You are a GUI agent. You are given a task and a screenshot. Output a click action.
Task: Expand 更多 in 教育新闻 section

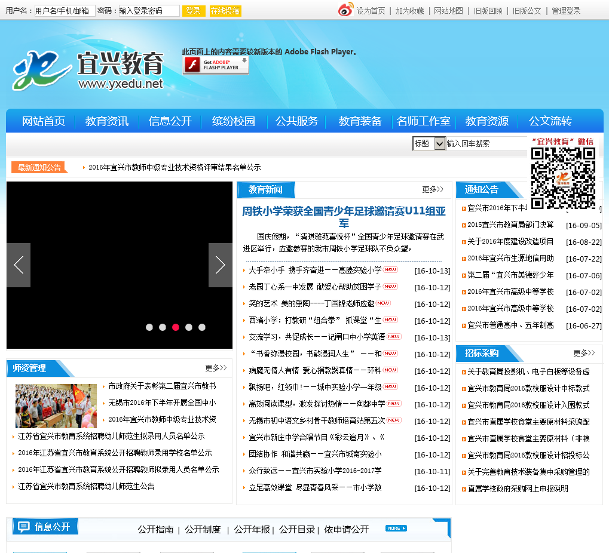click(x=433, y=189)
